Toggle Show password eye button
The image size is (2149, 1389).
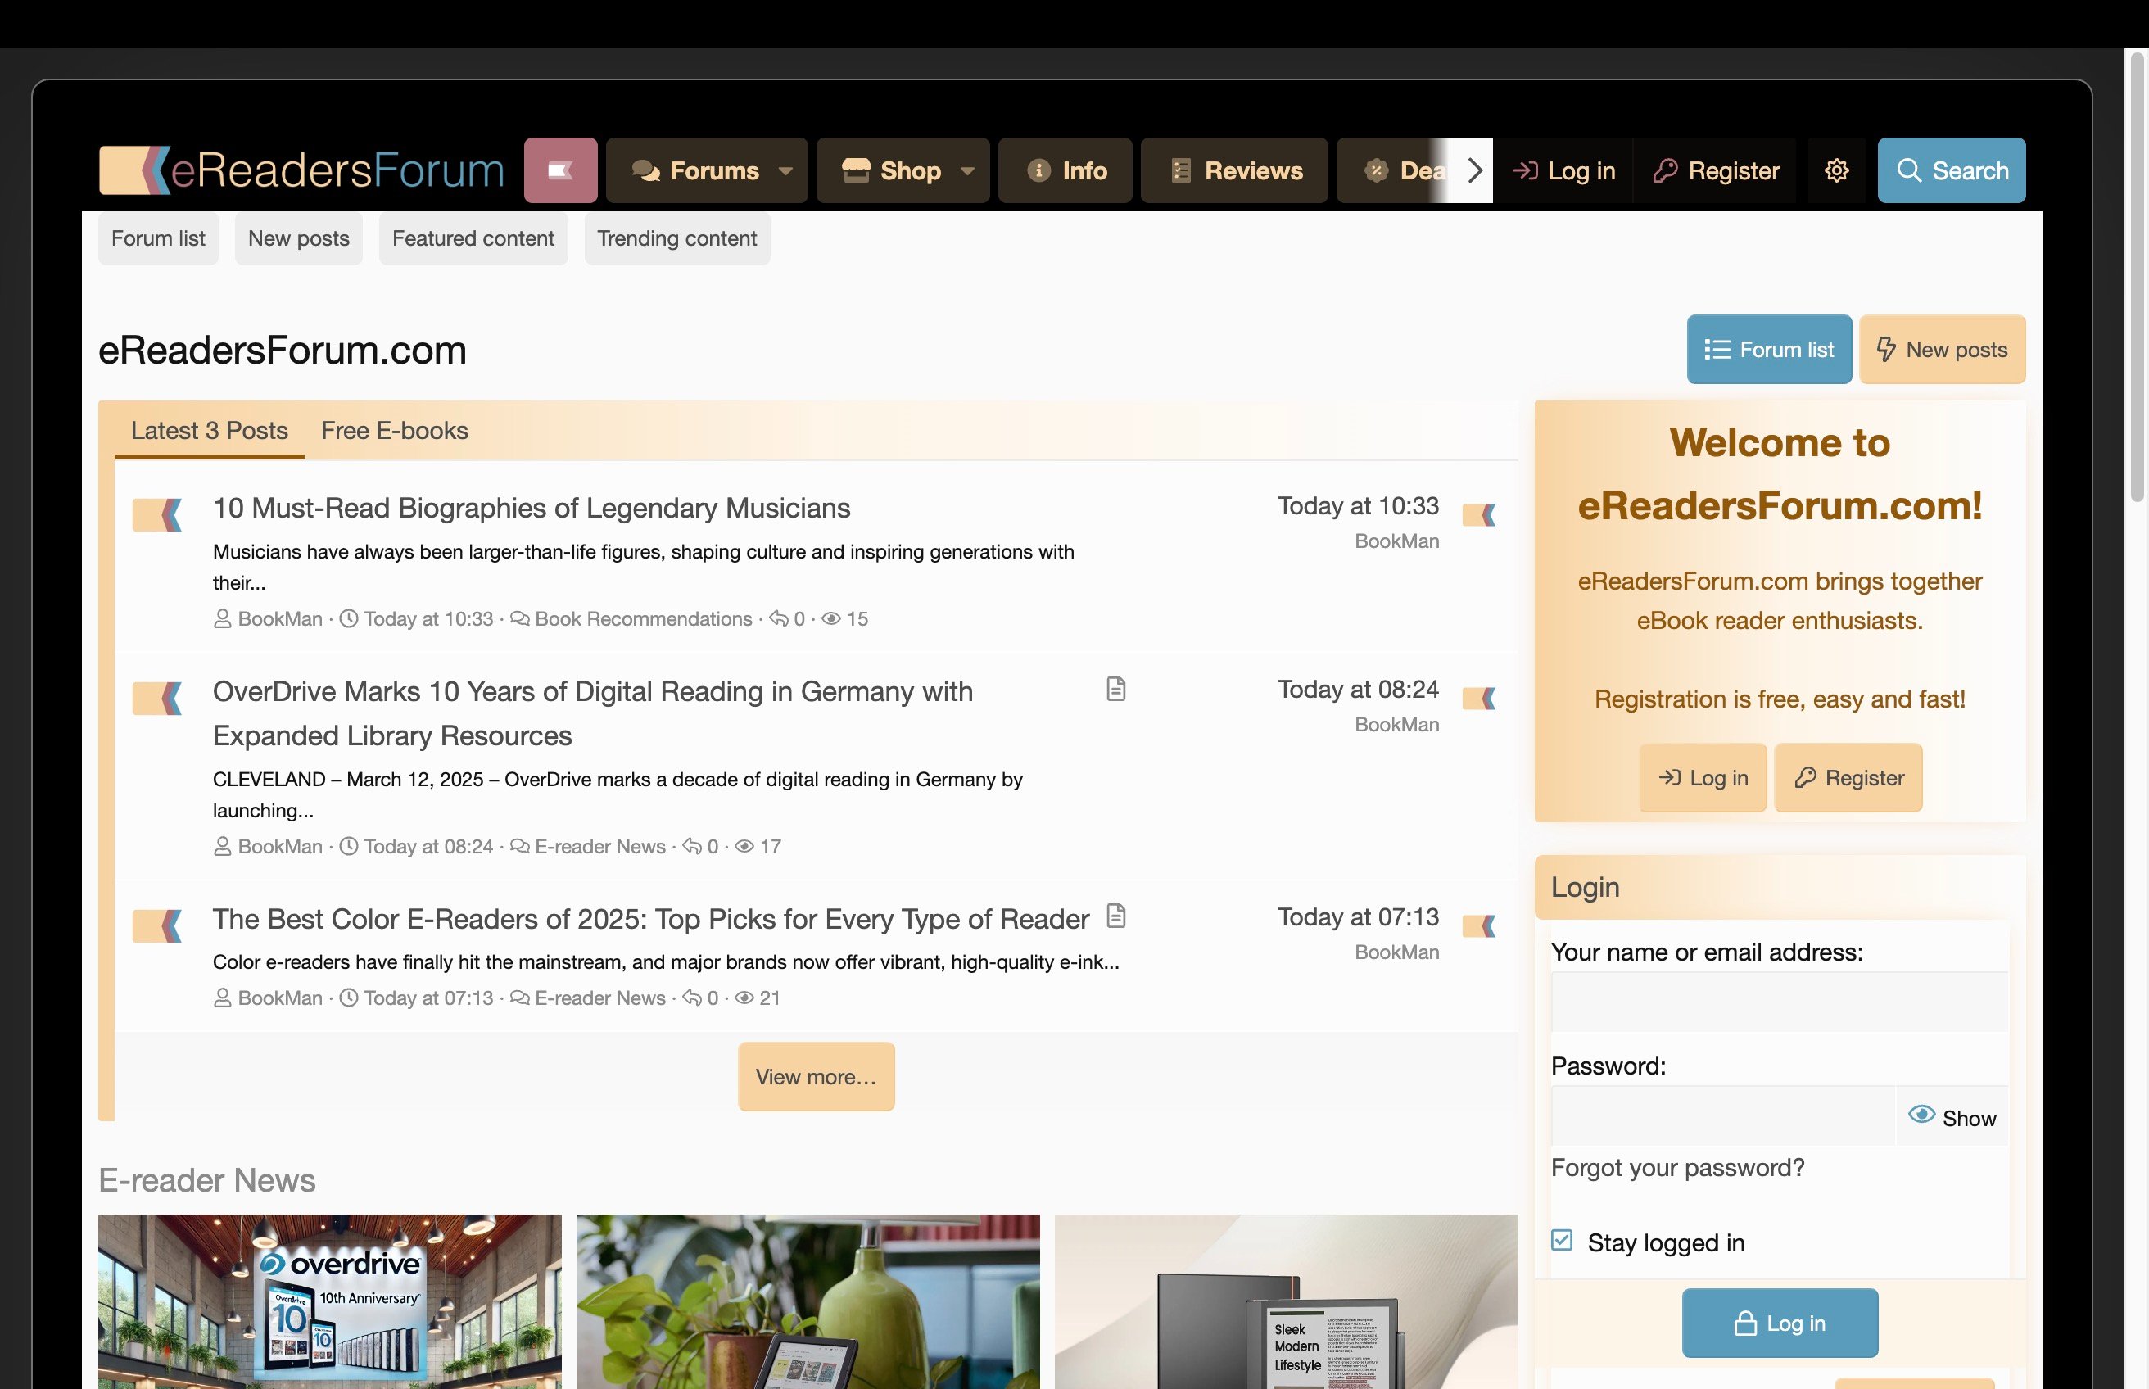[x=1952, y=1116]
